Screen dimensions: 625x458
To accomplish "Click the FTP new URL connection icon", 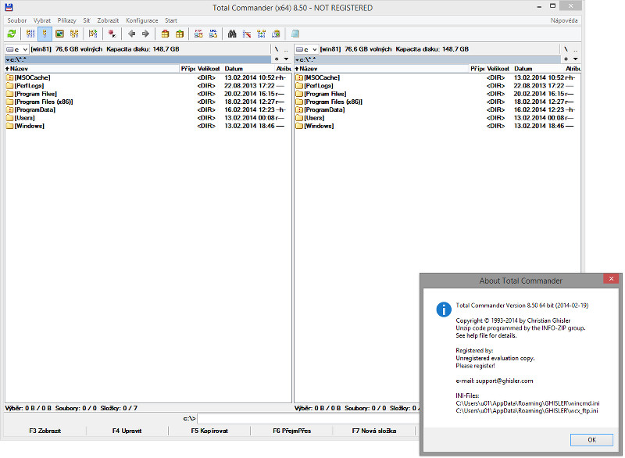I will pyautogui.click(x=213, y=34).
